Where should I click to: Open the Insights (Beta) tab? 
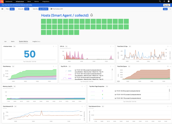point(36,42)
